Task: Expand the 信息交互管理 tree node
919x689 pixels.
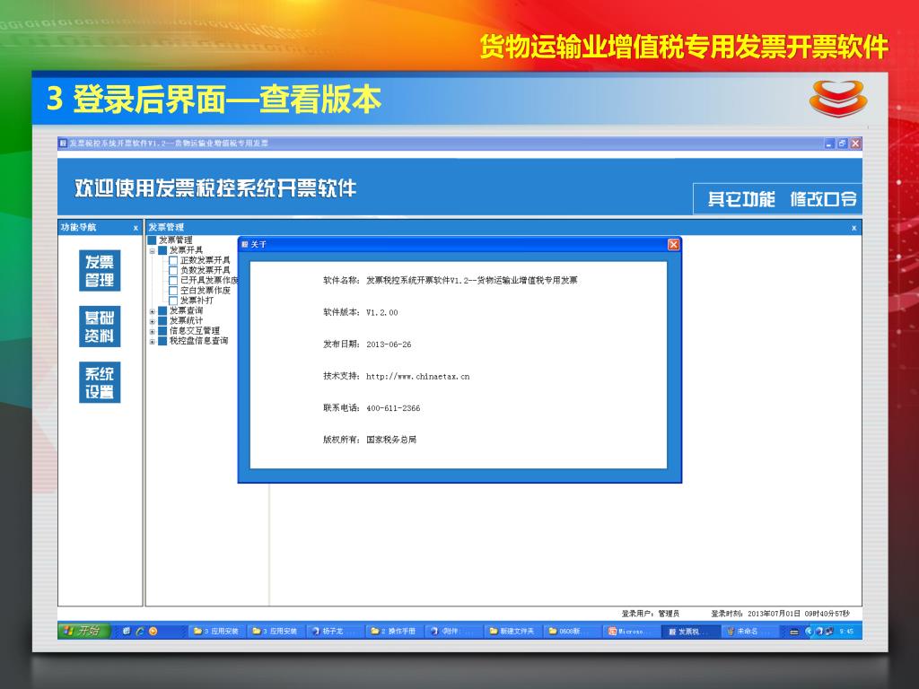Action: pos(153,331)
